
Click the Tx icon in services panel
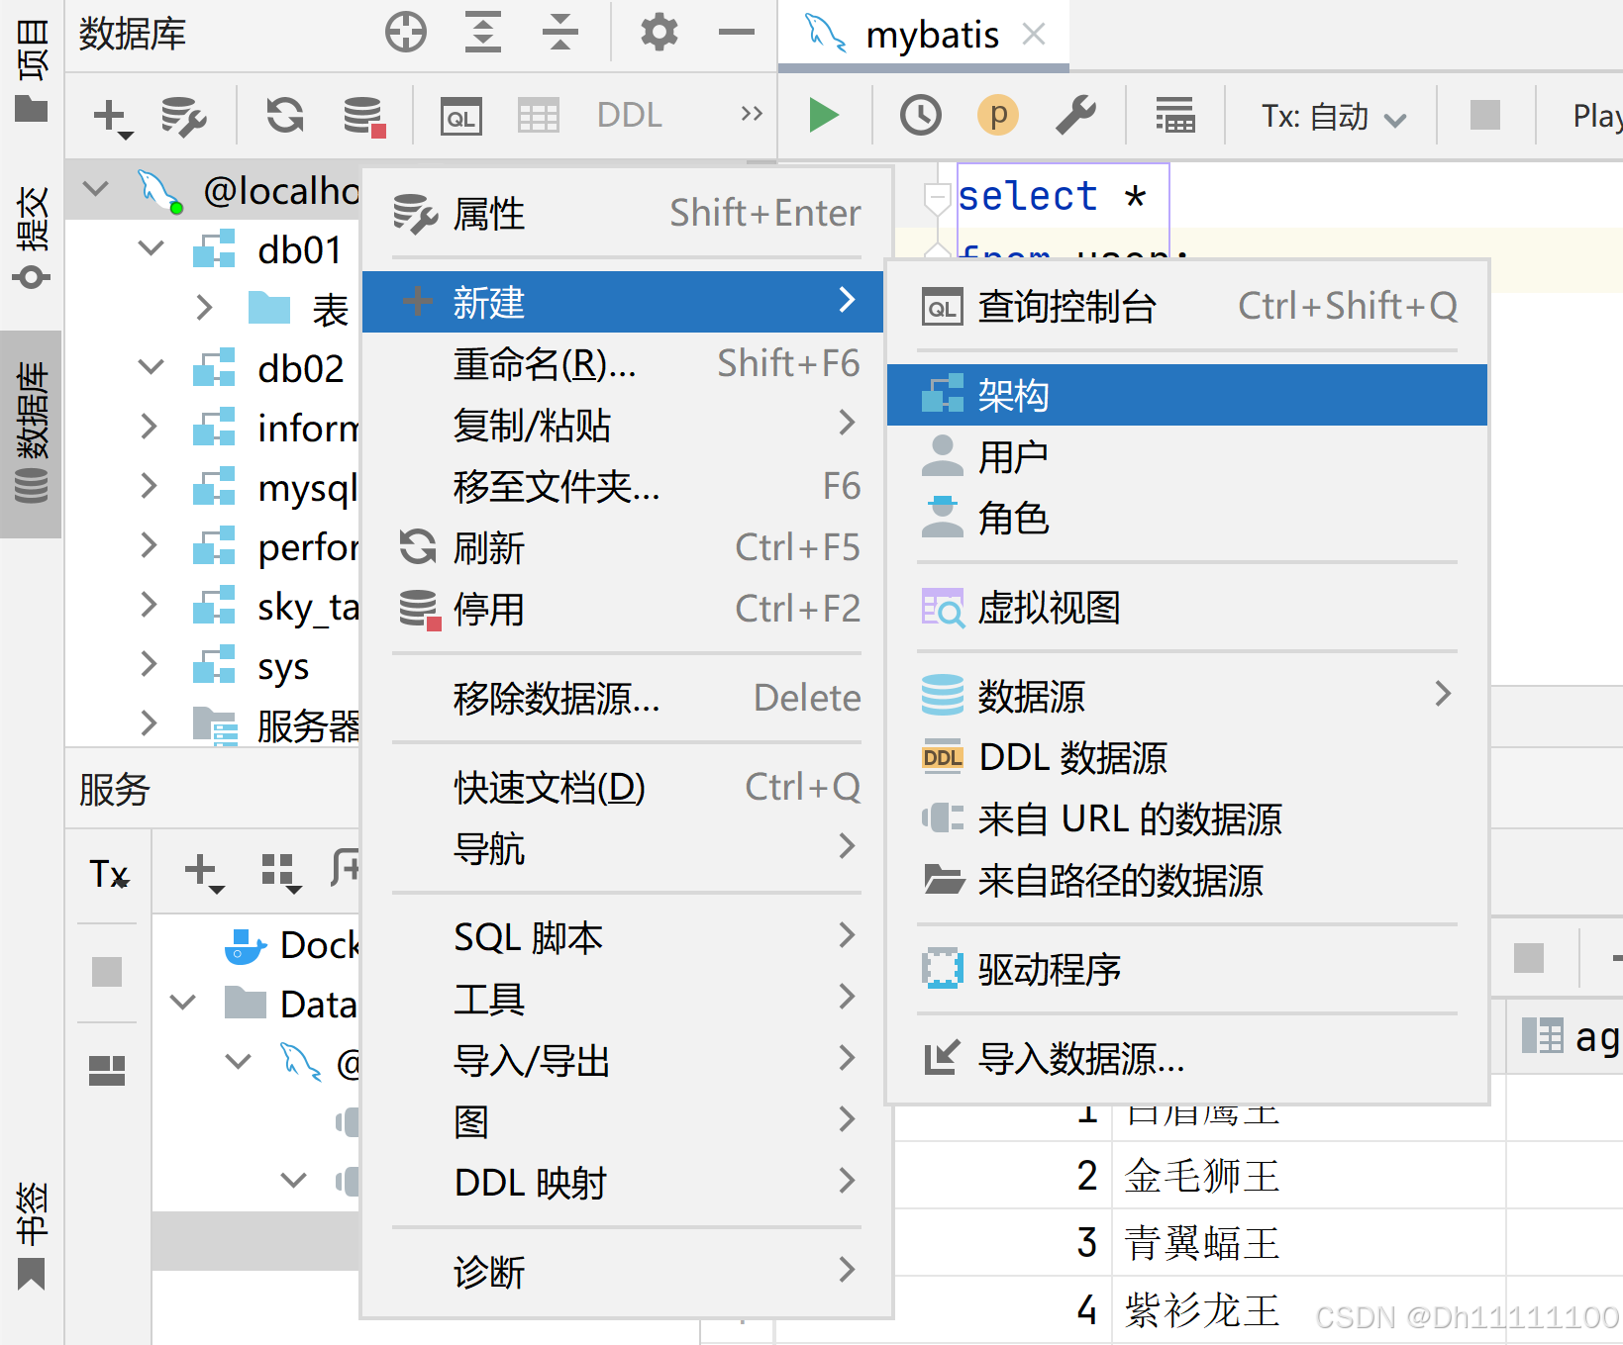click(109, 873)
